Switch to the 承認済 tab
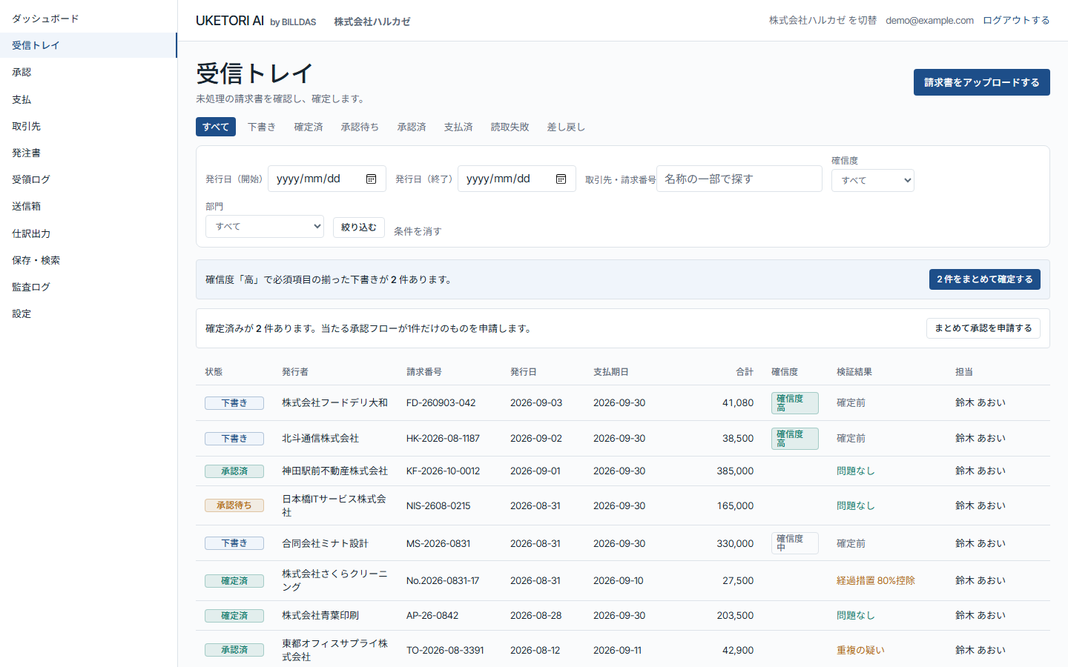This screenshot has width=1068, height=667. (x=412, y=127)
